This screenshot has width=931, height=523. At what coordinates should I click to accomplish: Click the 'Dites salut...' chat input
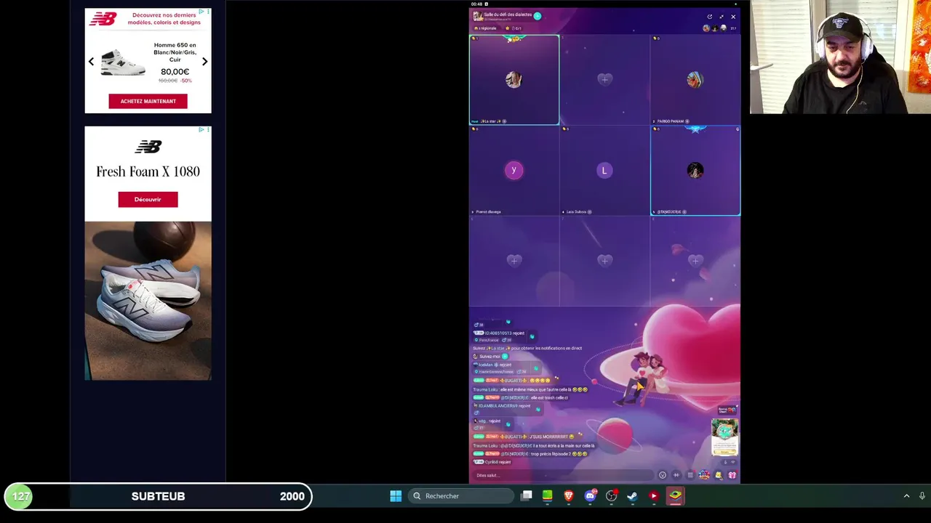(563, 475)
